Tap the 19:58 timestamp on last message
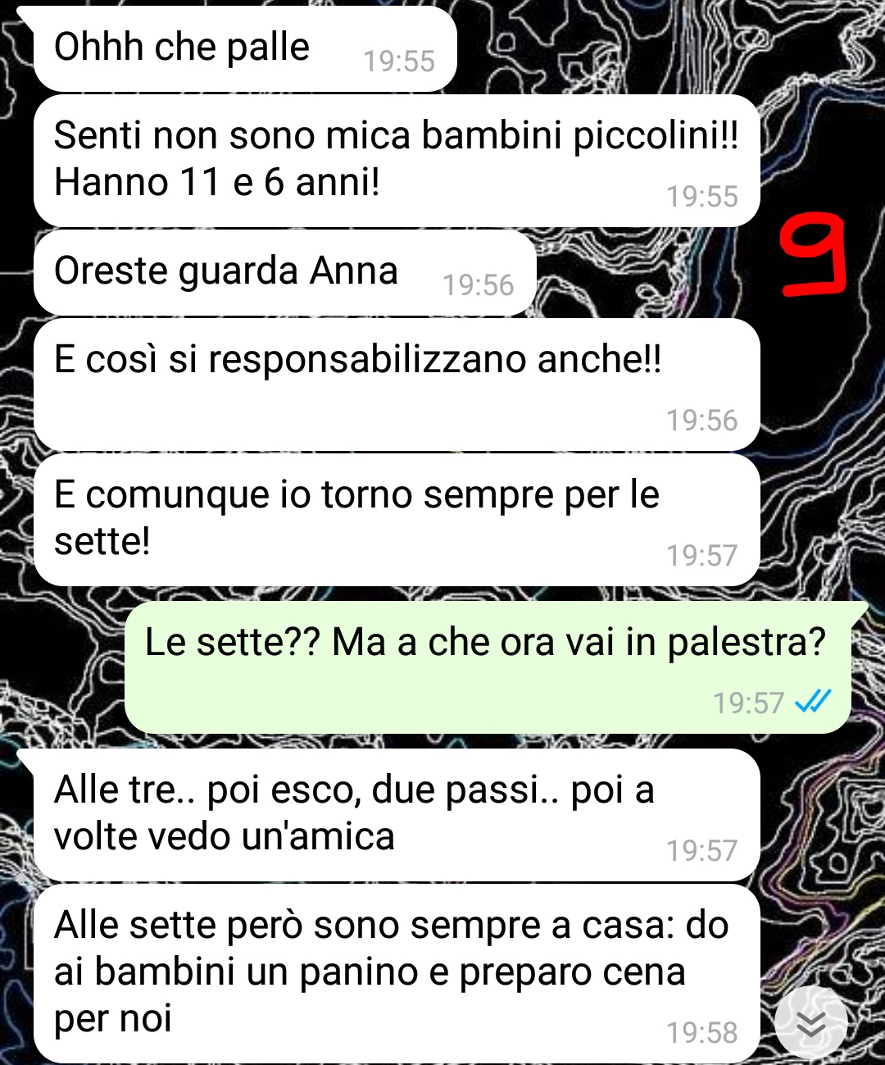This screenshot has height=1065, width=885. [x=701, y=1033]
